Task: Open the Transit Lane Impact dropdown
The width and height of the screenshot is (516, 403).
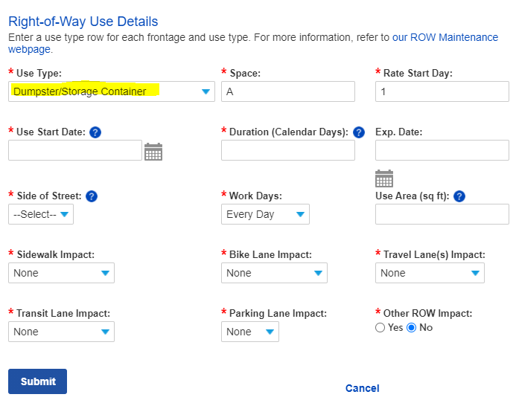Action: 61,332
